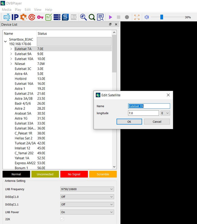
Task: Click the dark green magnifier search icon
Action: (92, 17)
